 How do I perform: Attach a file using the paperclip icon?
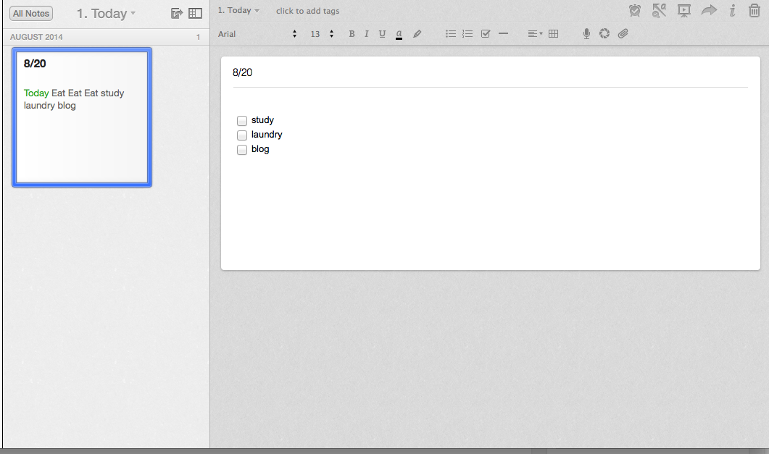623,34
